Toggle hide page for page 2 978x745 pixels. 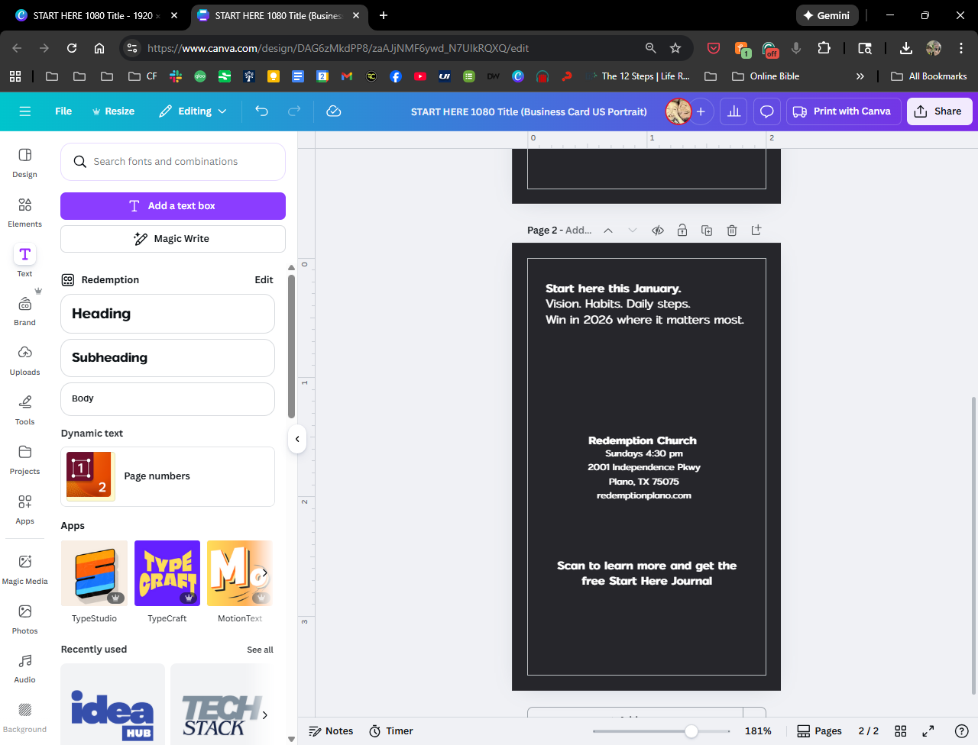click(x=657, y=231)
